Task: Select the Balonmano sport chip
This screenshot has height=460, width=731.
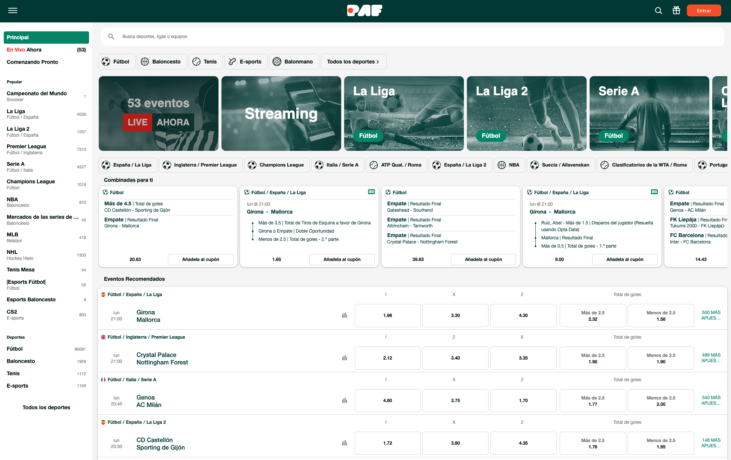Action: tap(294, 62)
